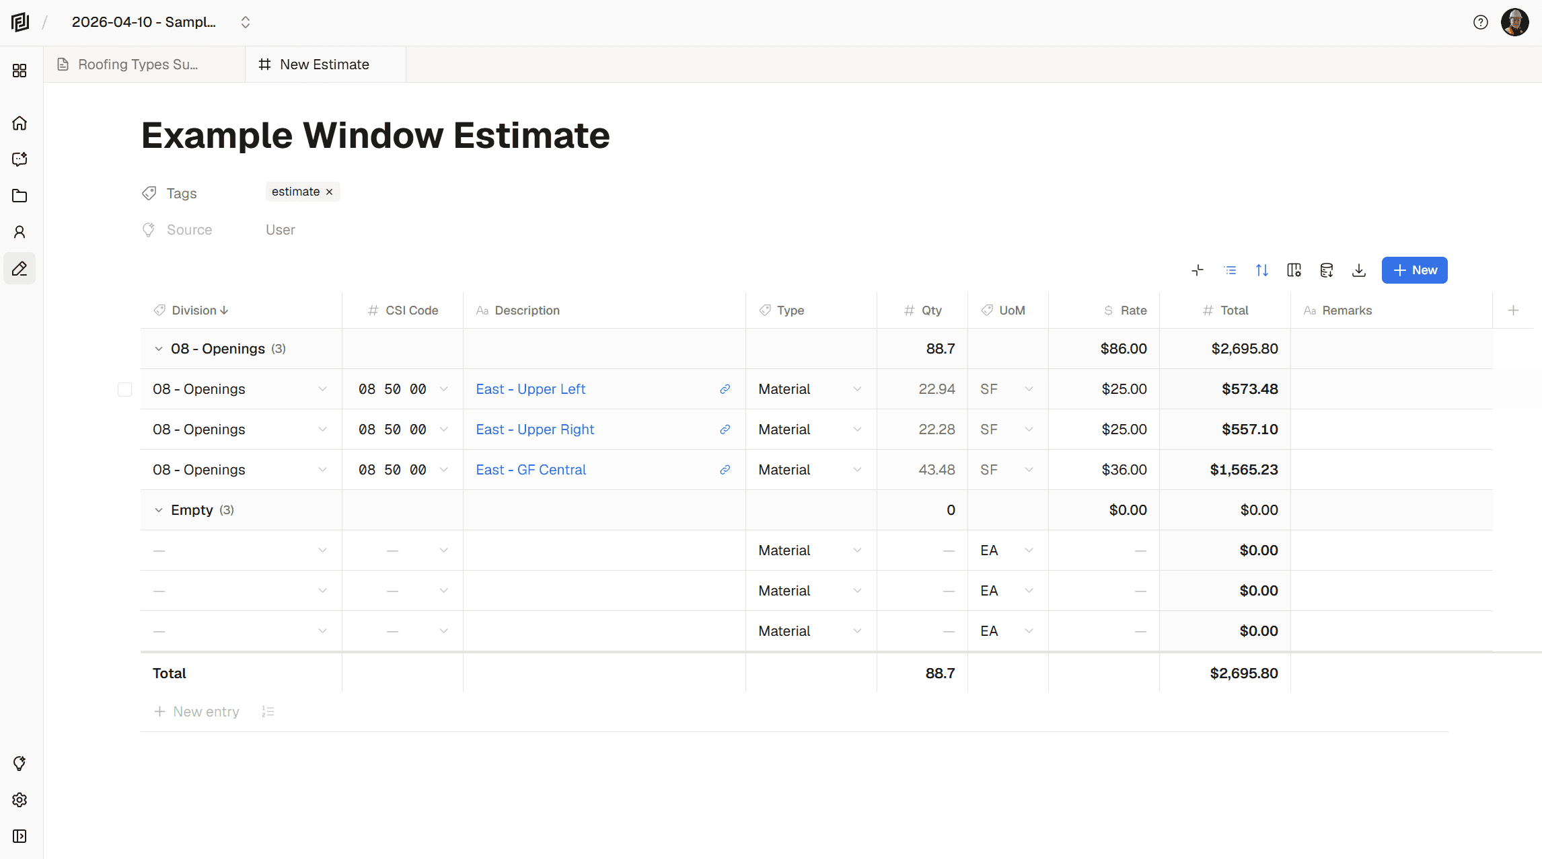Open Type dropdown for East - Upper Right

(x=856, y=429)
